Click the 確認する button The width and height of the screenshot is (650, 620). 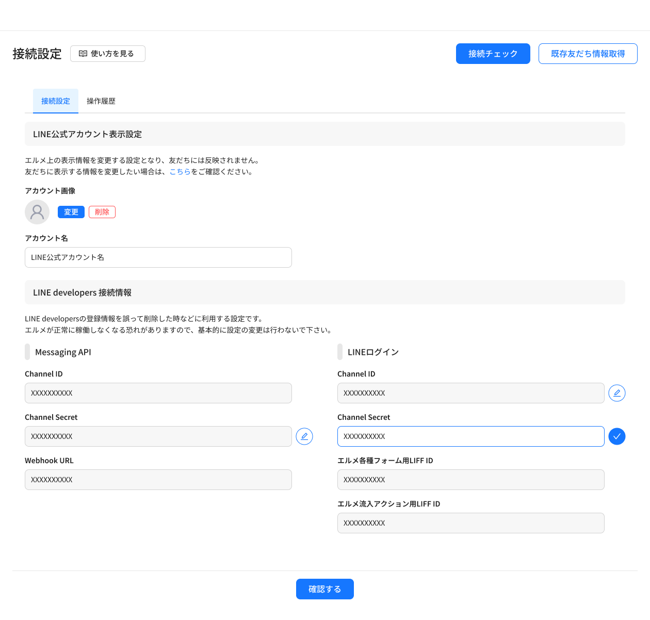pos(325,589)
